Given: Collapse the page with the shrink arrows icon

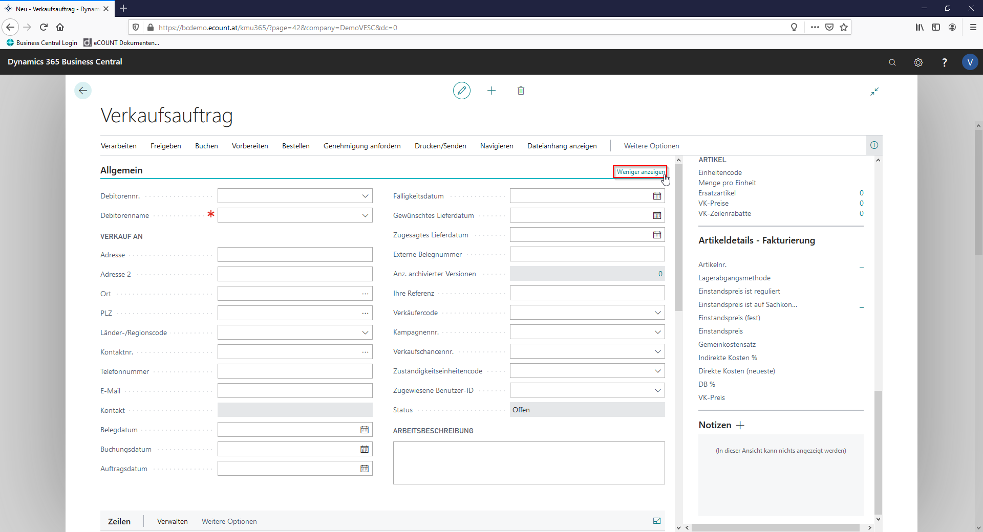Looking at the screenshot, I should pyautogui.click(x=874, y=91).
